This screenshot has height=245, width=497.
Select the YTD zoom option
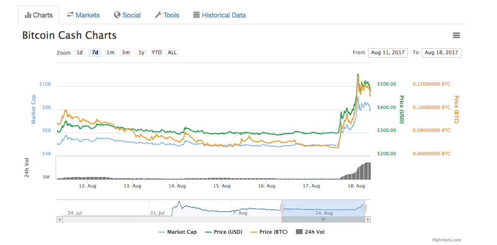pos(157,53)
